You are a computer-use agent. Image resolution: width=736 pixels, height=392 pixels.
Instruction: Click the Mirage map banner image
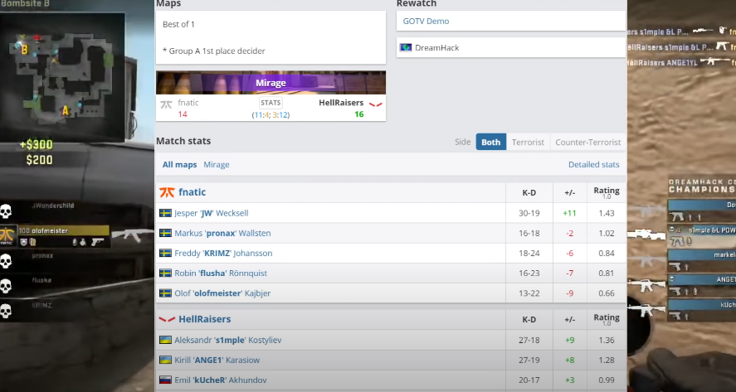271,83
